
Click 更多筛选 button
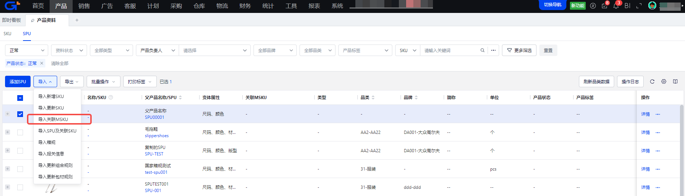(x=519, y=50)
